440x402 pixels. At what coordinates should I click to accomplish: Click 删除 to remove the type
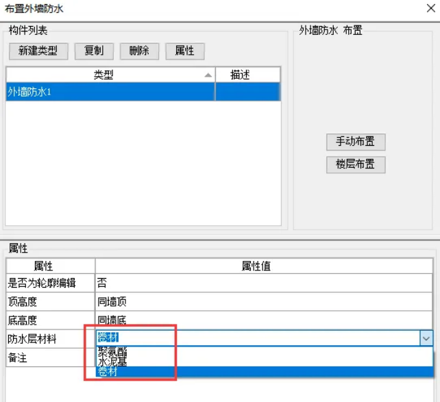pyautogui.click(x=139, y=51)
